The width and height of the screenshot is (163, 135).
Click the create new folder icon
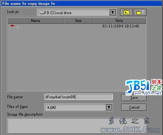pyautogui.click(x=140, y=12)
